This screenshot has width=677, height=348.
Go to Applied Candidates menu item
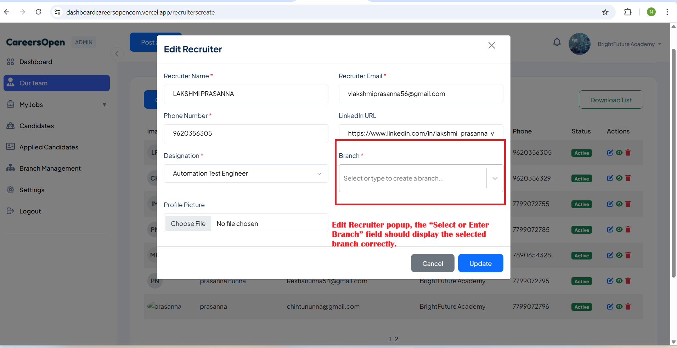coord(49,147)
